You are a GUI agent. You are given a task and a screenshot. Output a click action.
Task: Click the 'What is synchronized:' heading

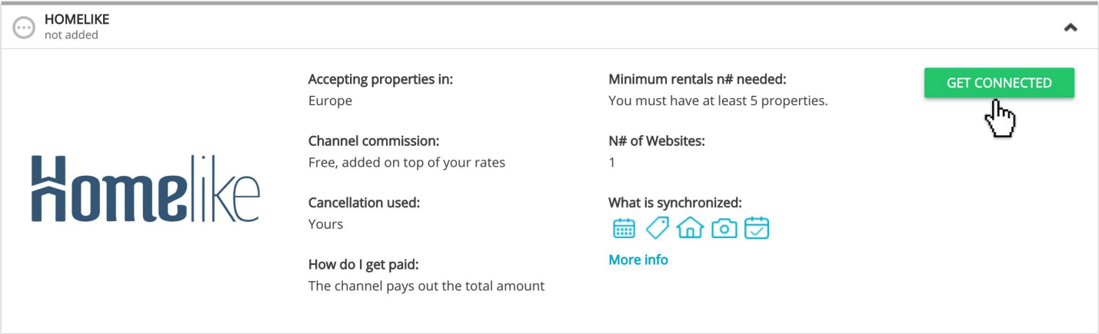click(x=675, y=203)
